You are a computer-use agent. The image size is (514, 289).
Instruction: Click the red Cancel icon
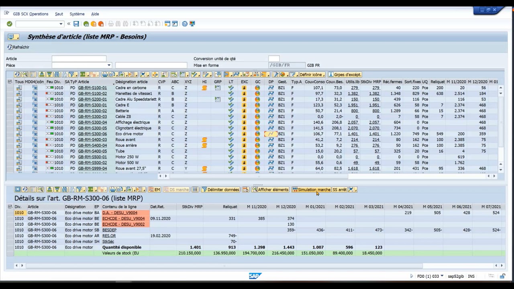click(x=101, y=24)
